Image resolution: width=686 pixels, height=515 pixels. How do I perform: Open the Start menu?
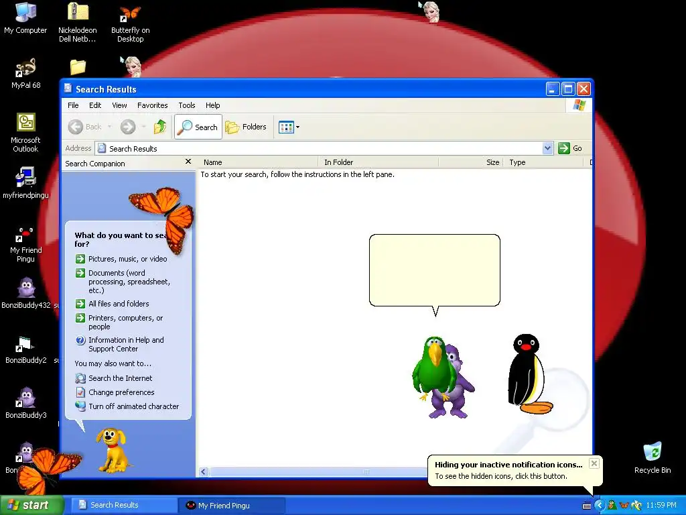pos(31,505)
